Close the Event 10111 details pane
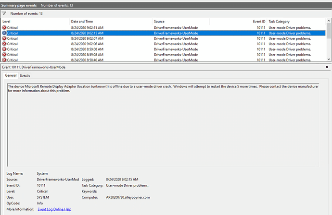 (327, 67)
